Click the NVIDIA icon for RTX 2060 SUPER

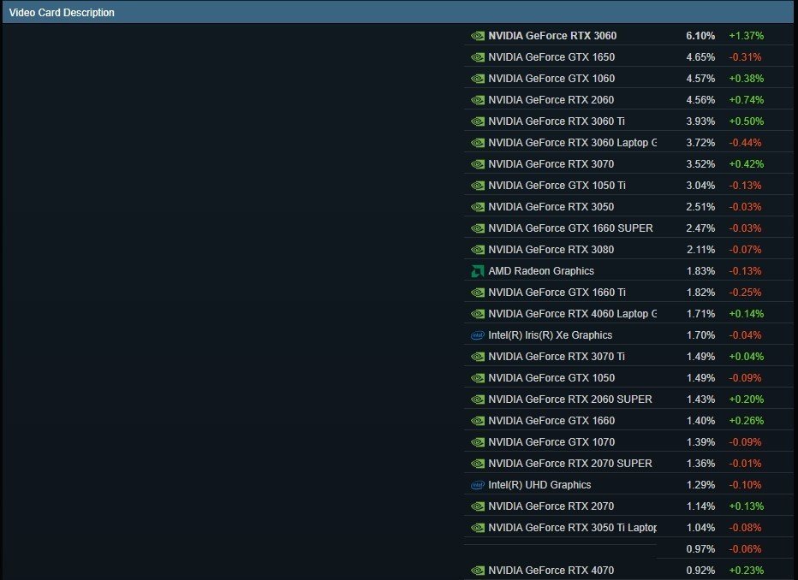pos(478,399)
